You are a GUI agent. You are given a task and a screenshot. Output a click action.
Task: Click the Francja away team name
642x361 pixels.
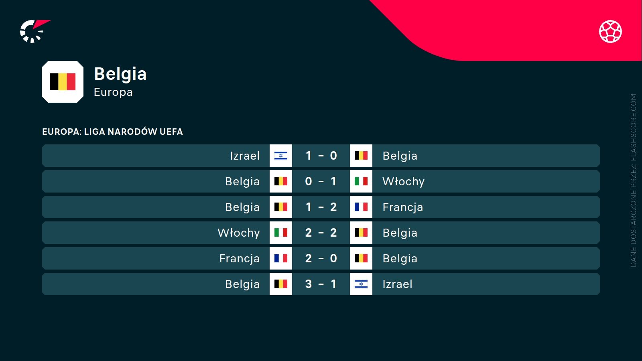pyautogui.click(x=402, y=207)
